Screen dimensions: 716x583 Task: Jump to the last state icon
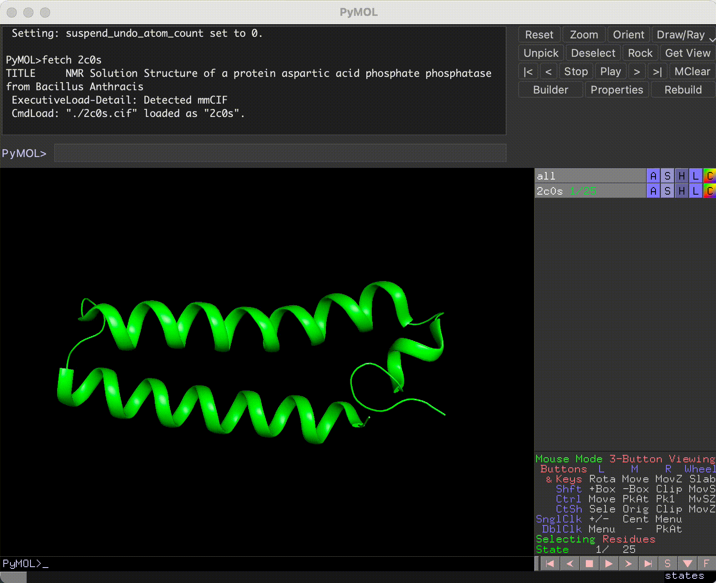(x=648, y=563)
